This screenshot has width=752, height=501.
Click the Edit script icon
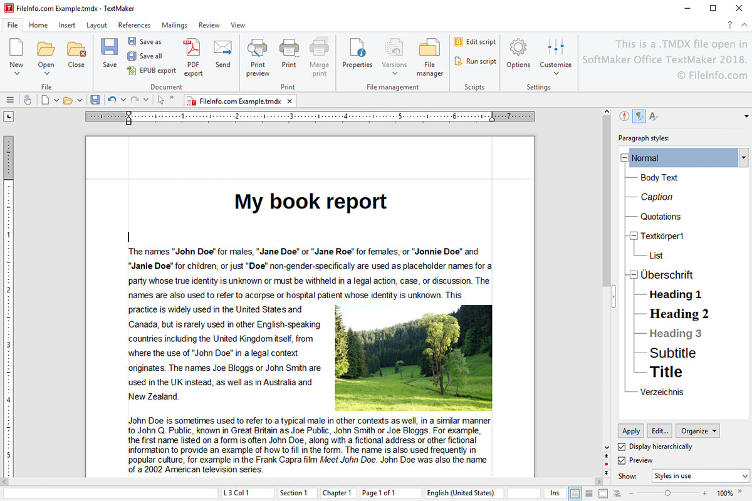pos(459,42)
